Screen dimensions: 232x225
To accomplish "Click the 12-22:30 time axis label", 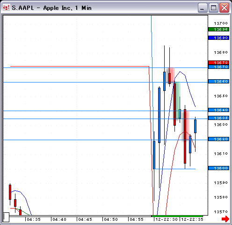I will 167,219.
